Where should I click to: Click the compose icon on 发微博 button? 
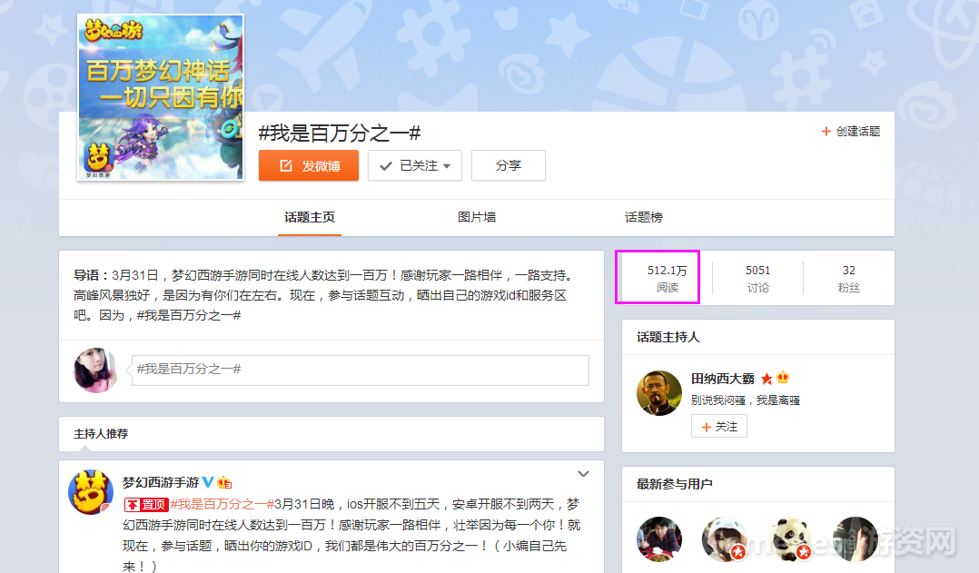click(286, 165)
